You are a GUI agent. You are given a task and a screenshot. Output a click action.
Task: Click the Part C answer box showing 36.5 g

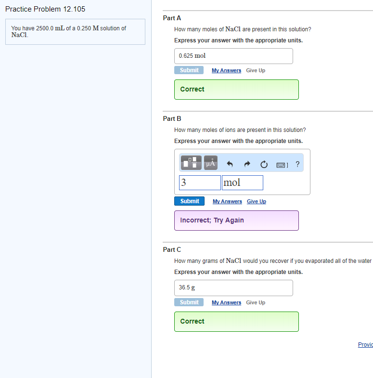(x=233, y=288)
